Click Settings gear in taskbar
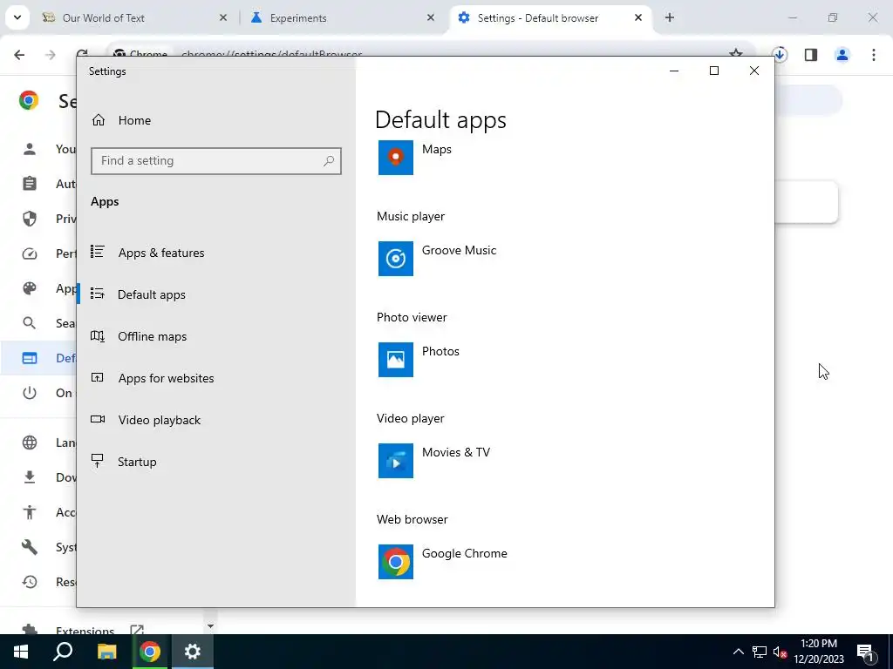 point(193,652)
